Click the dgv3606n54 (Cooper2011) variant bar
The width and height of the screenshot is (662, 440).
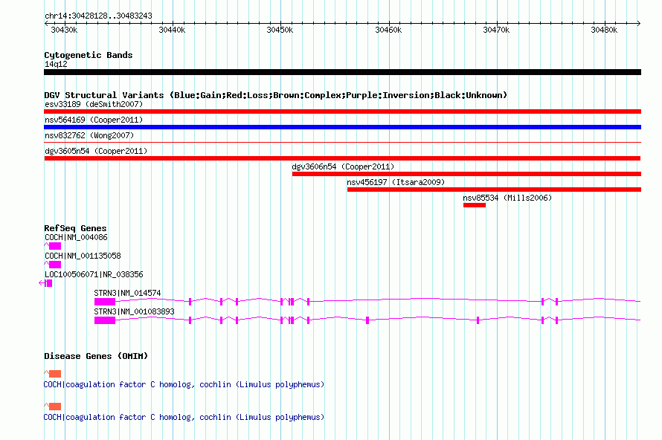point(466,174)
